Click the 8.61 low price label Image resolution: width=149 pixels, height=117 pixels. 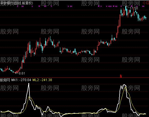click(x=22, y=73)
